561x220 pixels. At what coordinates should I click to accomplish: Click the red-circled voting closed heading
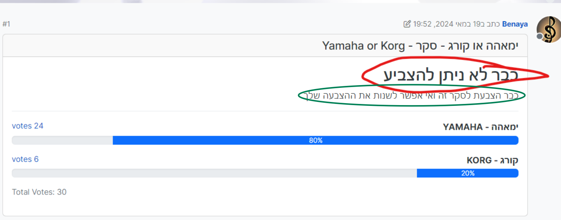[x=451, y=75]
